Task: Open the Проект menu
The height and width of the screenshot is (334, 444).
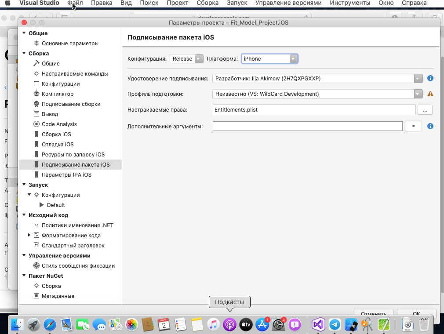Action: pos(177,3)
